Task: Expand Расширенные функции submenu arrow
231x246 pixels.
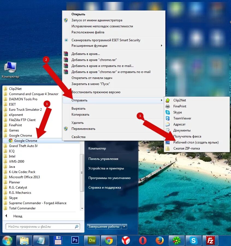Action: [161, 45]
